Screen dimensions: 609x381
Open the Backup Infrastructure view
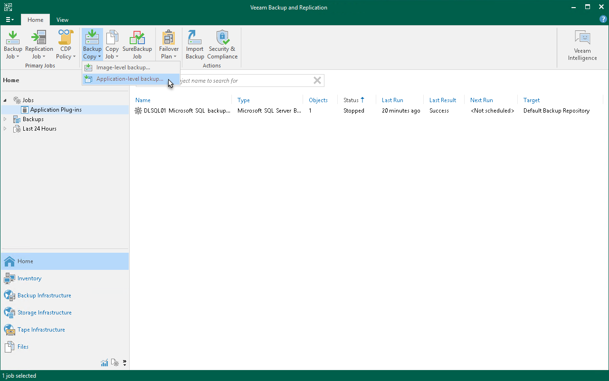point(65,295)
